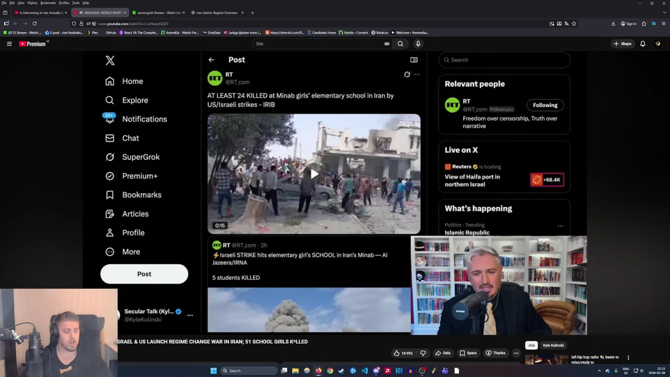Open the Secular Talk channel name
Viewport: 670px width, 377px height.
coord(149,312)
